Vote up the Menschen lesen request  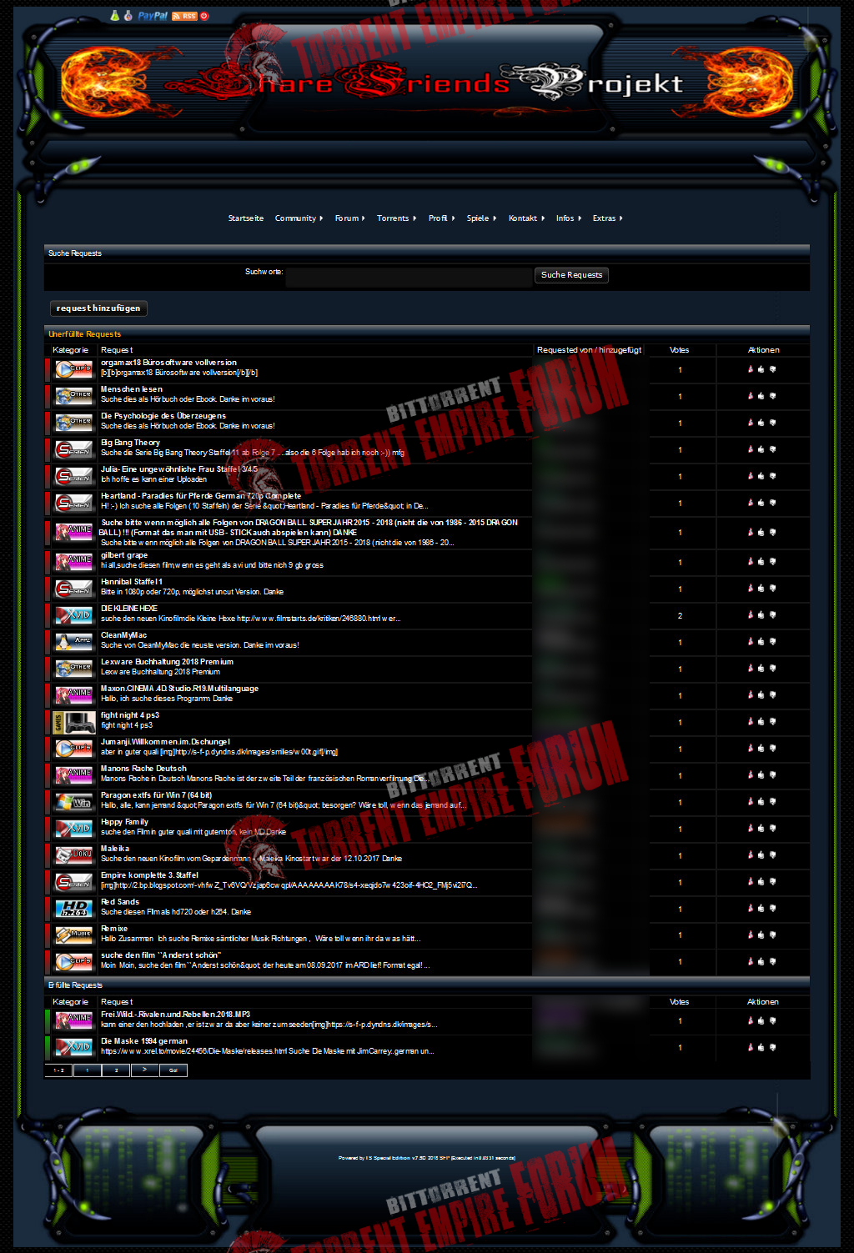point(761,396)
